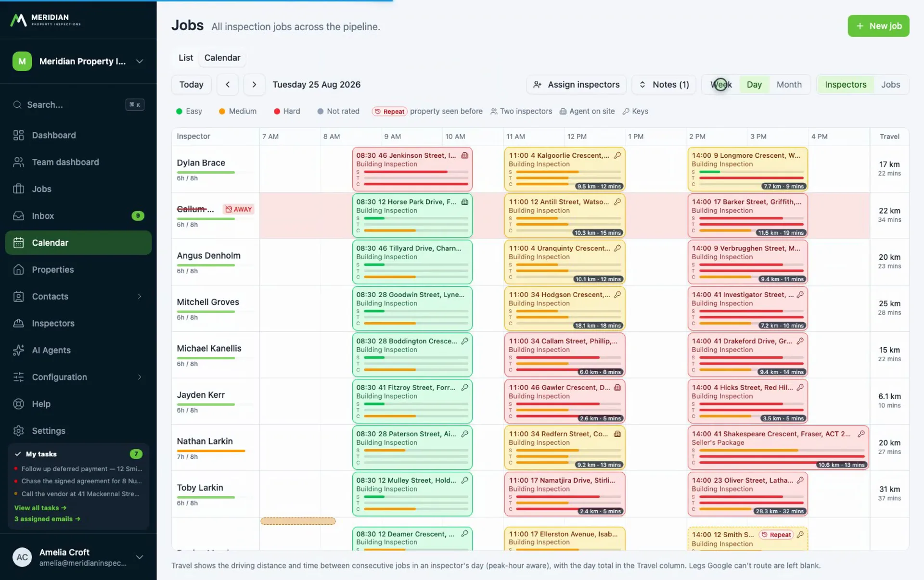Open 11:00 17 Namatjira Drive job card
Image resolution: width=924 pixels, height=580 pixels.
pyautogui.click(x=565, y=494)
